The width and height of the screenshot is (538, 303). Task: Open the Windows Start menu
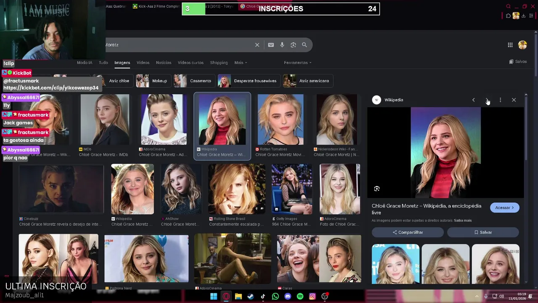pos(214,296)
